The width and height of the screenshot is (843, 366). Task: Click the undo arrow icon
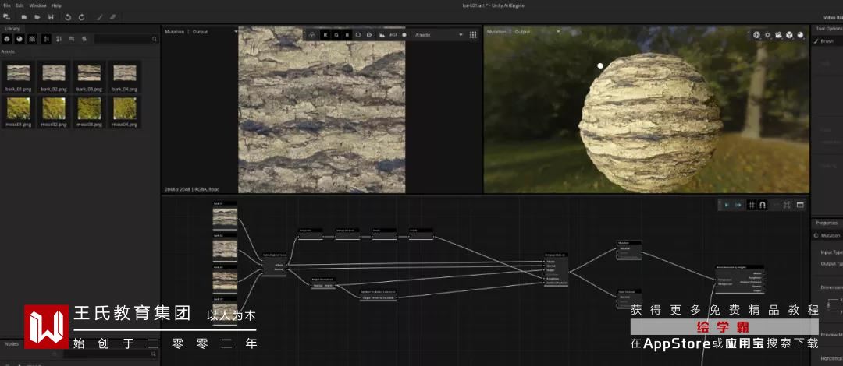pos(68,17)
